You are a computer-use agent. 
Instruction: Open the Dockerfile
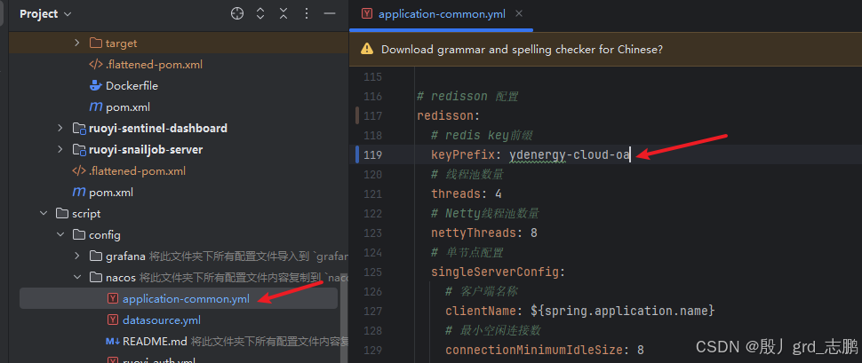[x=132, y=86]
